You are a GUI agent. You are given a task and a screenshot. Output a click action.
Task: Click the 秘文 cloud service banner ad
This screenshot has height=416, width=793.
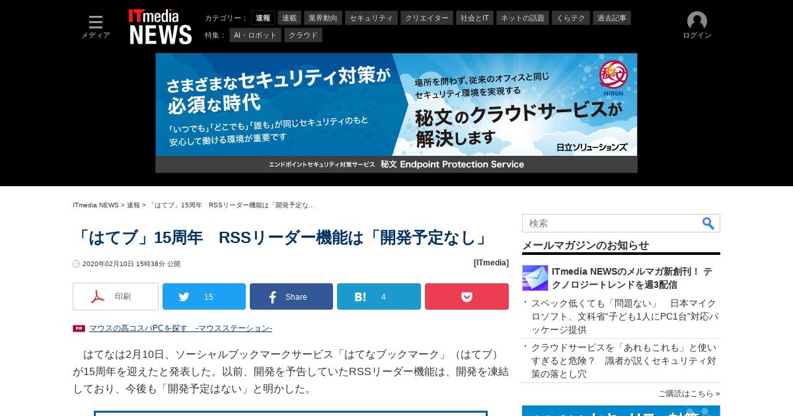click(397, 113)
